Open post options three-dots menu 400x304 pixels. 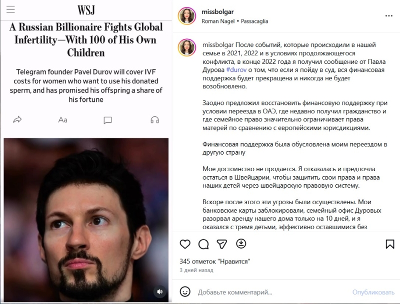388,16
